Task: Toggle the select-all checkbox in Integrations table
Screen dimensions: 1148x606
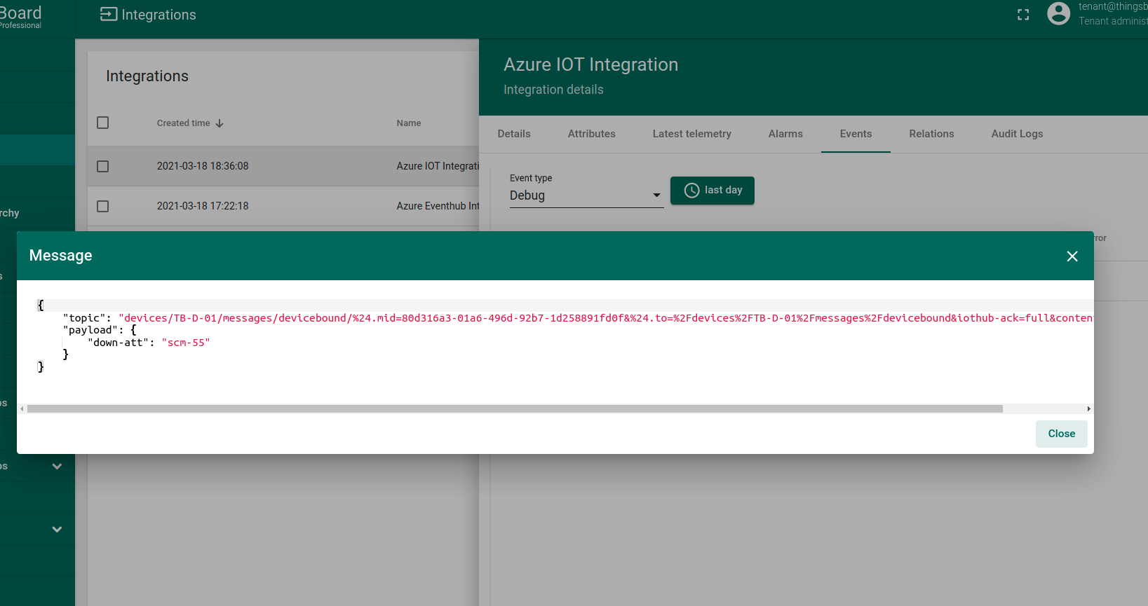Action: [x=103, y=123]
